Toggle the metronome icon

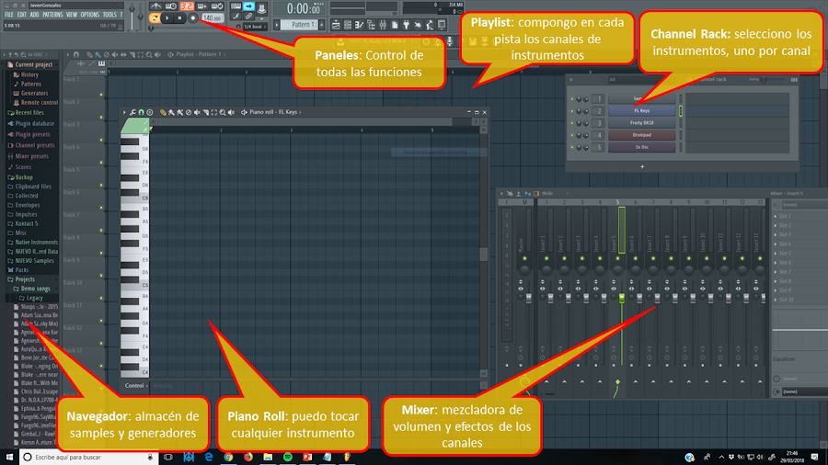pos(155,6)
